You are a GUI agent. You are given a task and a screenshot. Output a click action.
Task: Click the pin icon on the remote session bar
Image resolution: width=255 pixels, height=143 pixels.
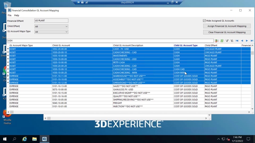point(78,2)
